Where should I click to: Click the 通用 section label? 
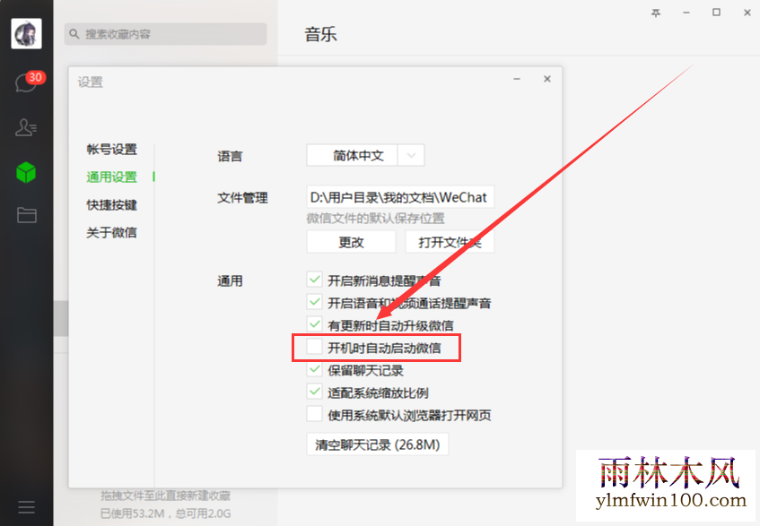pyautogui.click(x=230, y=281)
